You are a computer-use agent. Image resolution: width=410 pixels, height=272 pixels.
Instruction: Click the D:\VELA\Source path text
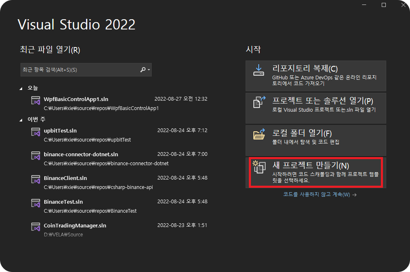[x=63, y=235]
